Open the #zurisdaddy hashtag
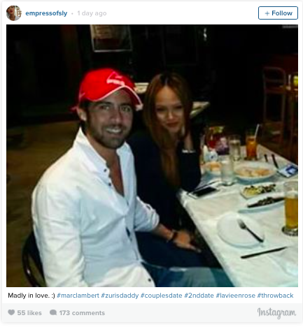Viewport: 303px width, 327px height. tap(120, 296)
